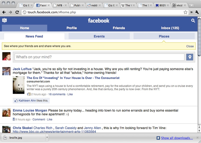Go to the Home tab

pyautogui.click(x=24, y=28)
